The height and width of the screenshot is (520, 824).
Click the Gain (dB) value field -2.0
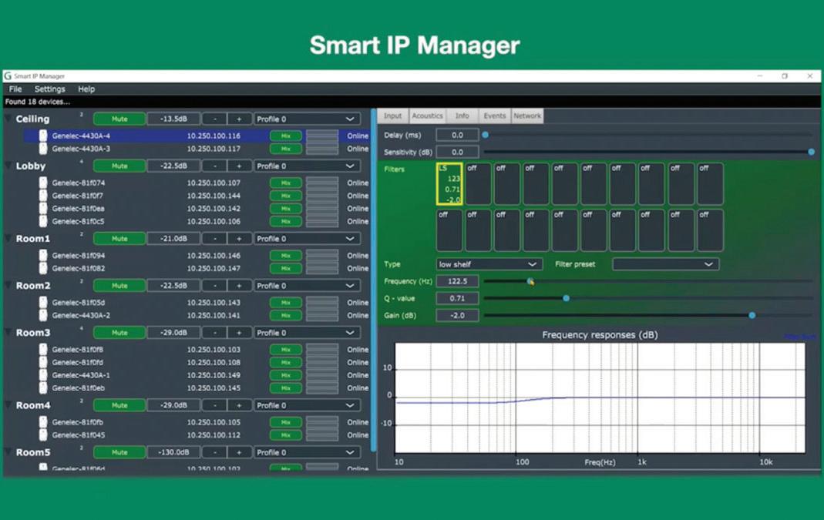457,315
